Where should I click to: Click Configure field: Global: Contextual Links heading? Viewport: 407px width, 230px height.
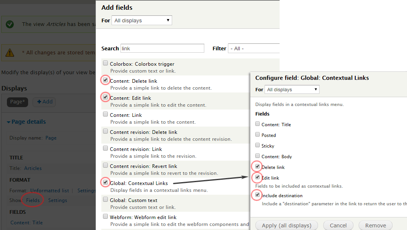(x=312, y=78)
